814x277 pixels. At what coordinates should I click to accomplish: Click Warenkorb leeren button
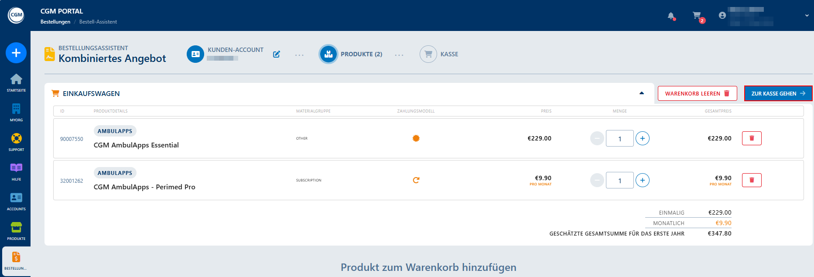coord(698,93)
